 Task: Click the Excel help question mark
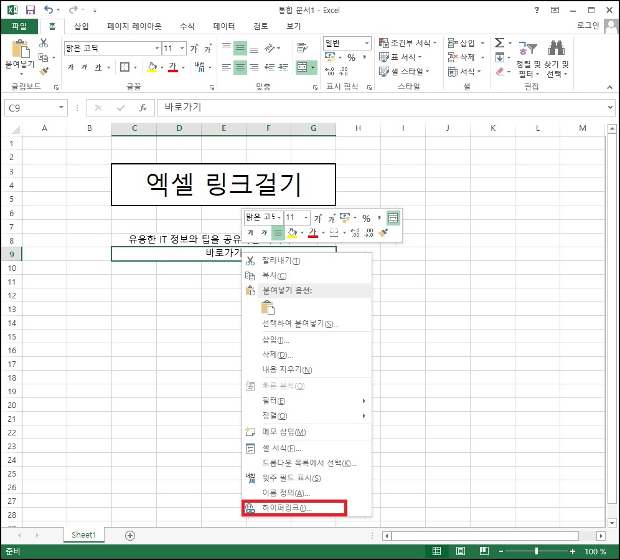(537, 10)
